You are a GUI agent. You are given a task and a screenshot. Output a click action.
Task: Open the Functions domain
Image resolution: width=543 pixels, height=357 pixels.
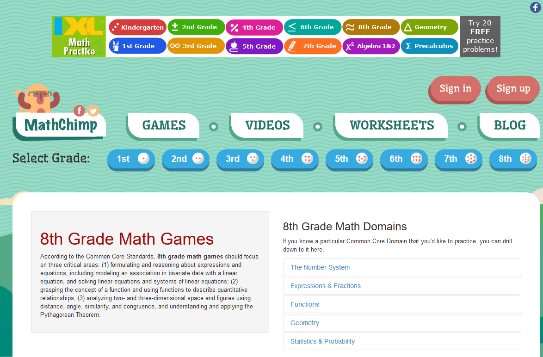point(402,304)
